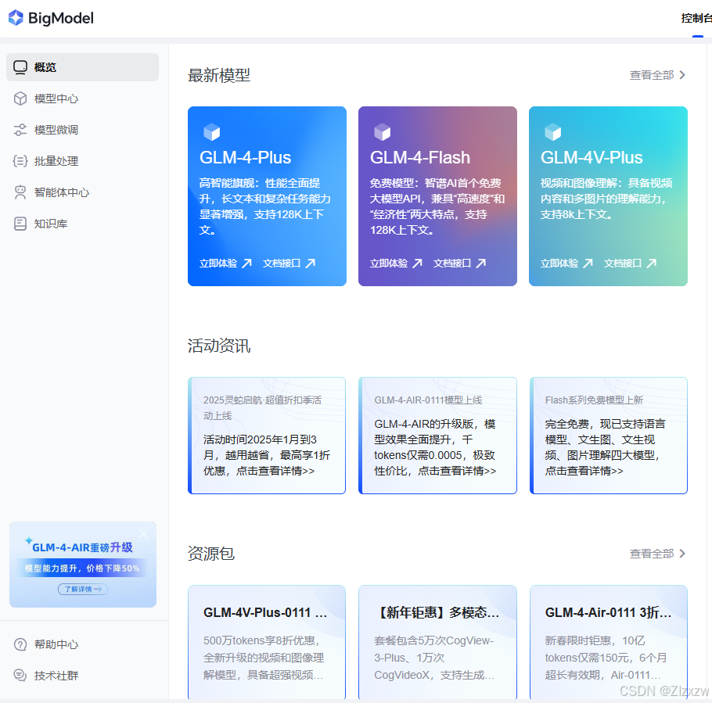Image resolution: width=712 pixels, height=703 pixels.
Task: Open the 2025灵蛇启航 activity card
Action: (x=266, y=436)
